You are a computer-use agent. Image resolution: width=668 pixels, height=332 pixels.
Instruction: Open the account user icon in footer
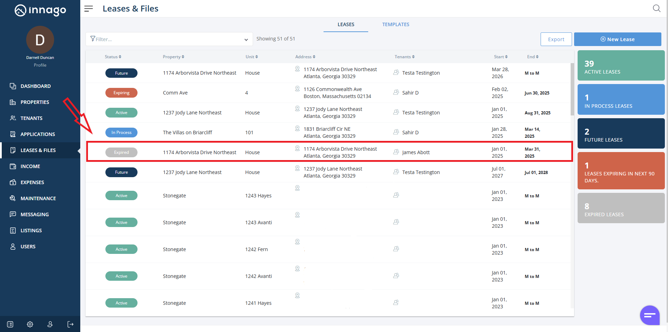pyautogui.click(x=50, y=324)
